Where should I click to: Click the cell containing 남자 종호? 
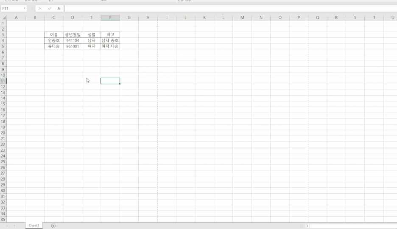point(110,41)
